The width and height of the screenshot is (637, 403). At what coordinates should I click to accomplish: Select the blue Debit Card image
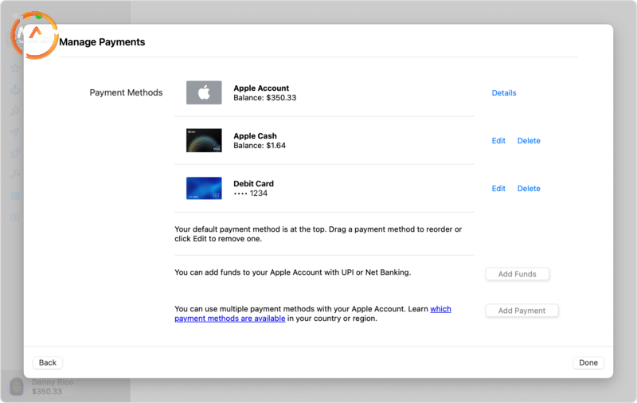click(x=204, y=189)
